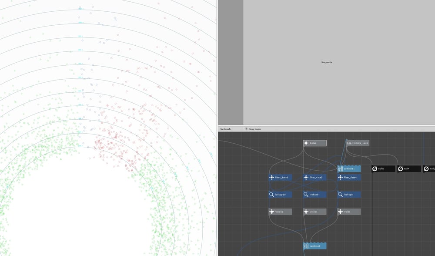Select the filter_data5 node
This screenshot has width=435, height=256.
pos(315,178)
